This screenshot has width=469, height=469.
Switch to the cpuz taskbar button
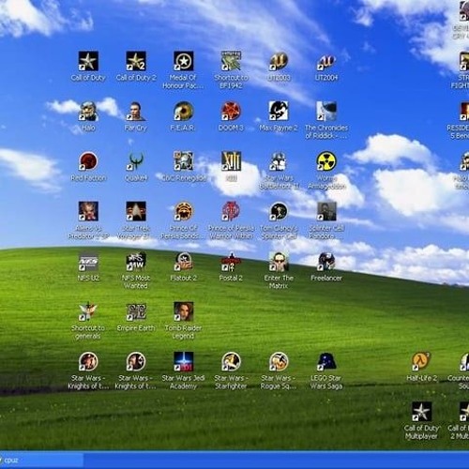tap(41, 461)
